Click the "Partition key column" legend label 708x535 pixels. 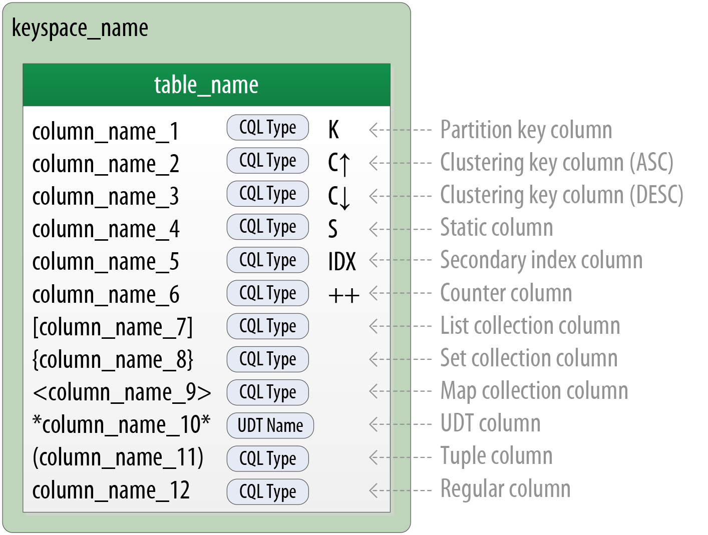526,130
